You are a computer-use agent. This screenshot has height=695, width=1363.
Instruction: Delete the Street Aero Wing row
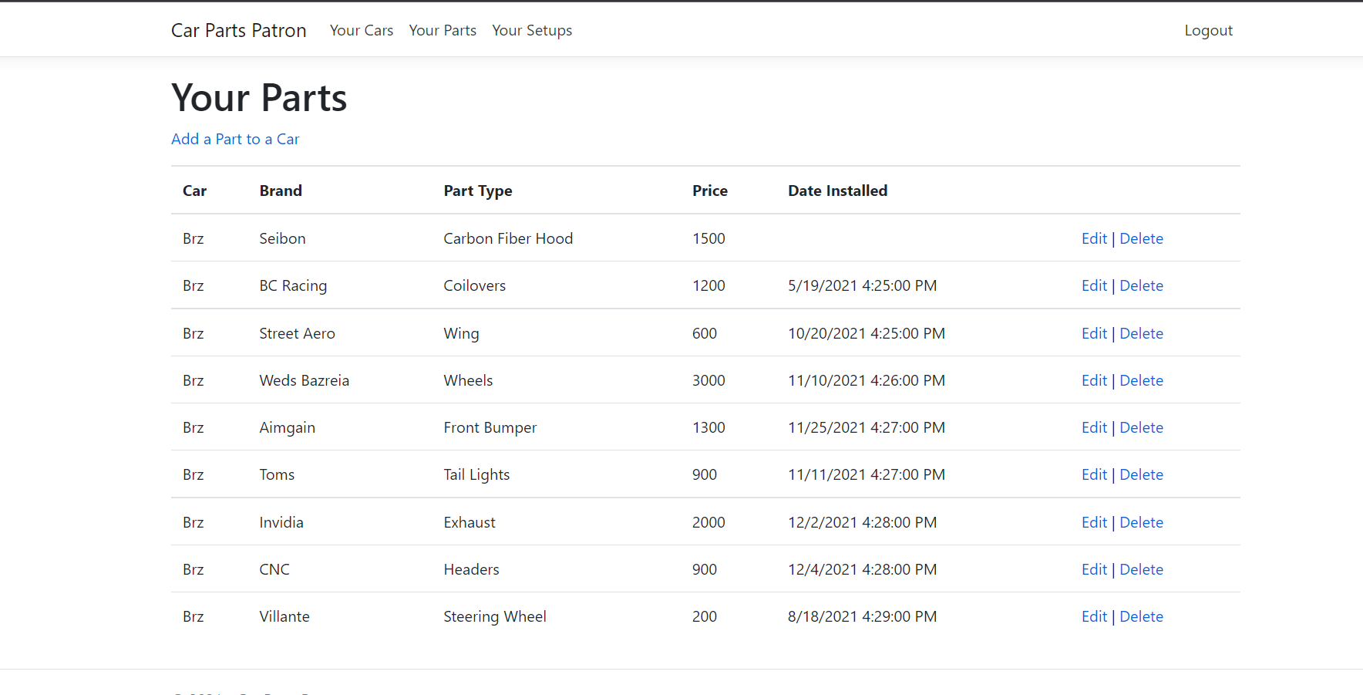1141,333
